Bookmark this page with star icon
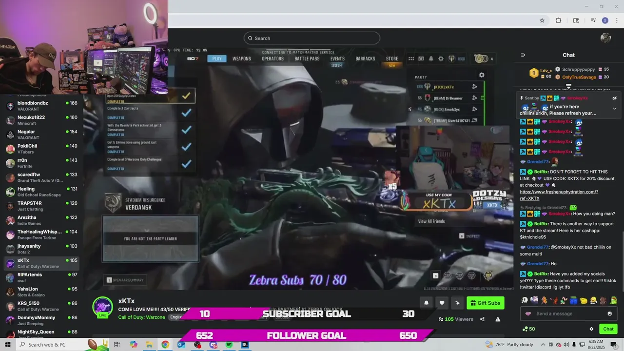Viewport: 624px width, 351px height. [542, 20]
